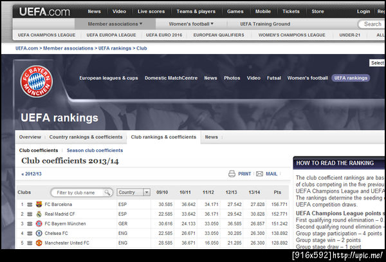Click the PRINT link

[244, 174]
